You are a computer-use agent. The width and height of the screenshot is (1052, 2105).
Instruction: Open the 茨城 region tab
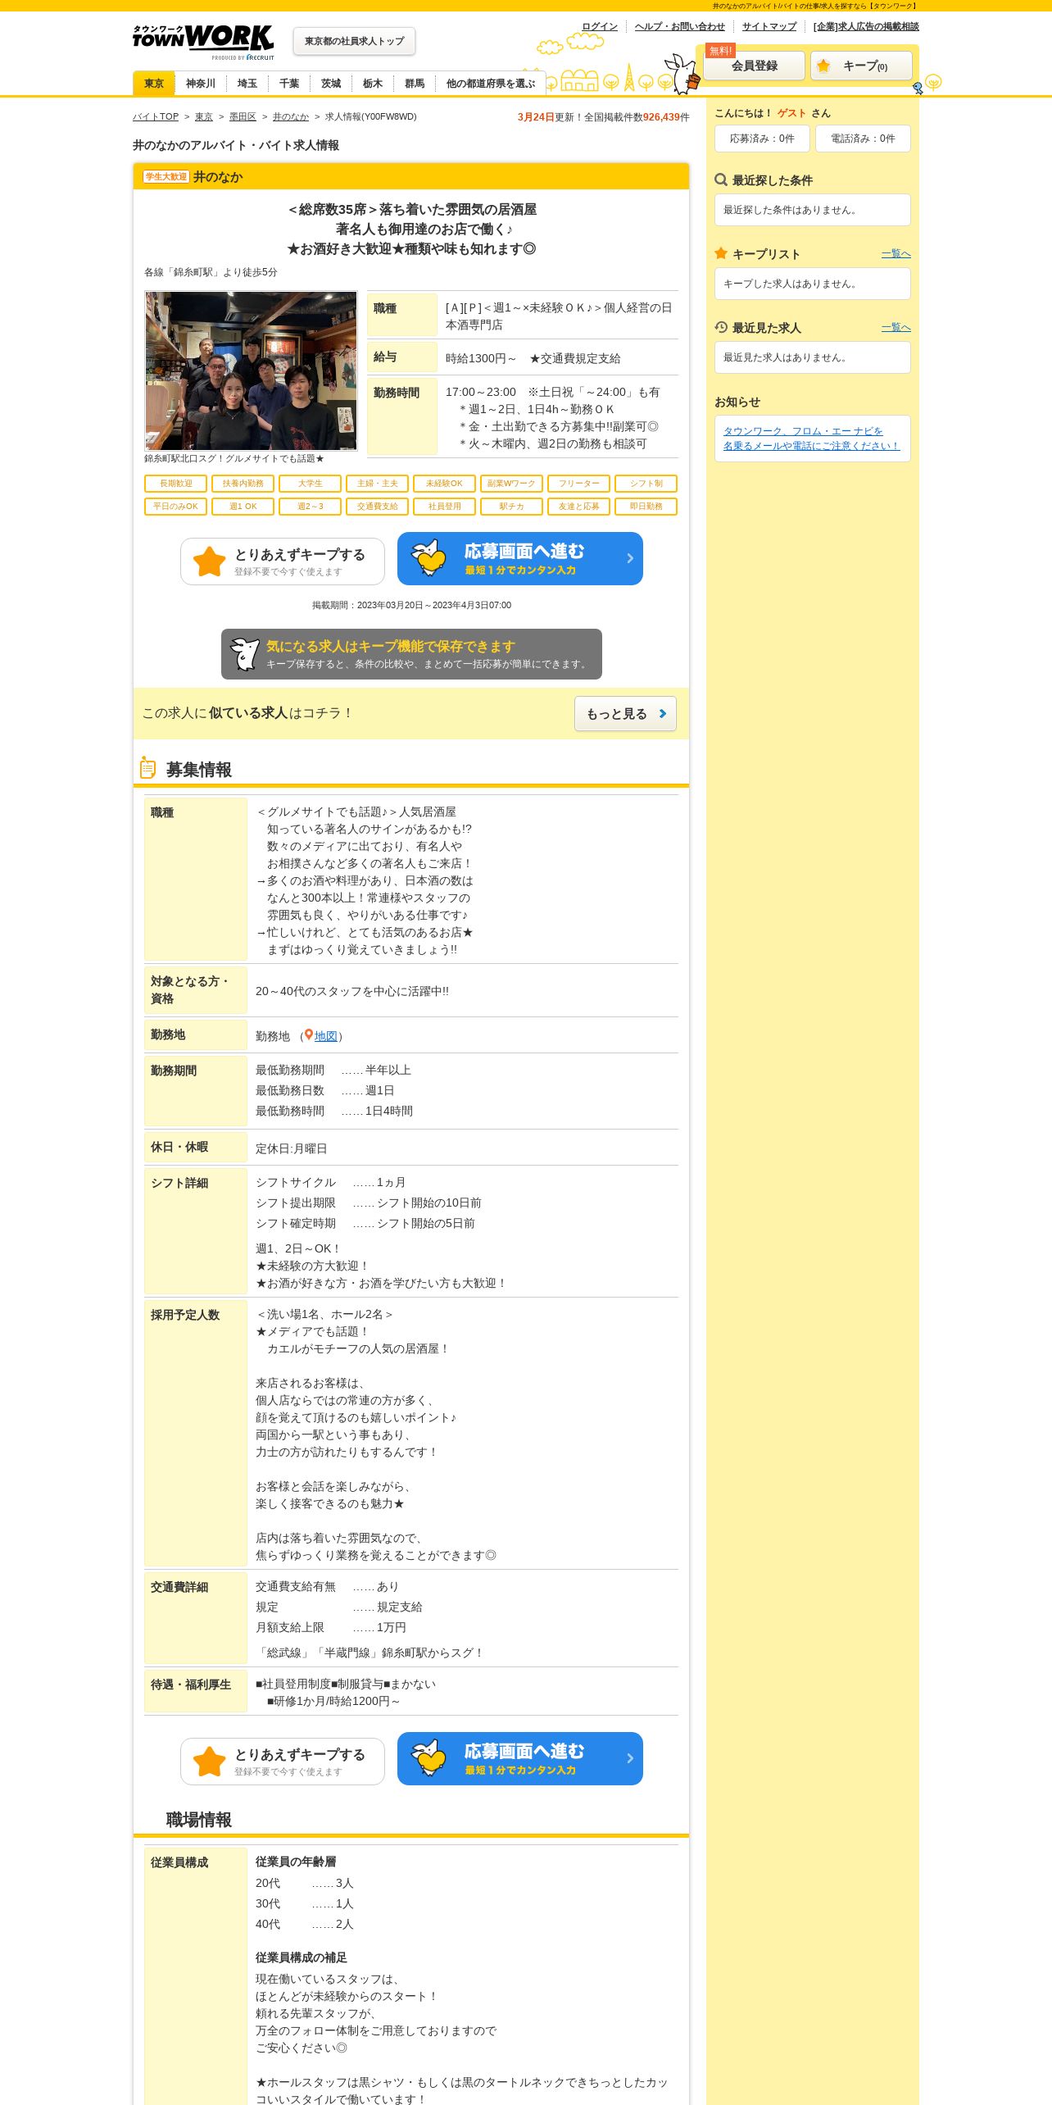[x=331, y=84]
